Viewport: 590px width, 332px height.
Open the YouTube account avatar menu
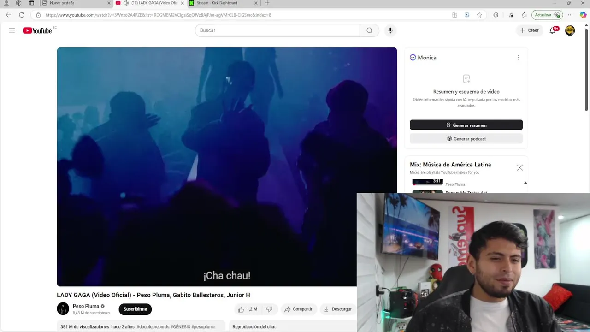click(x=570, y=30)
